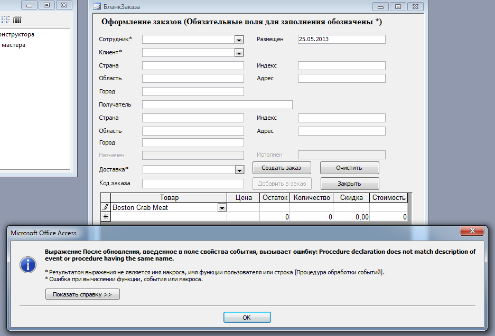495x336 pixels.
Task: Click the client Индекс input field
Action: (x=342, y=65)
